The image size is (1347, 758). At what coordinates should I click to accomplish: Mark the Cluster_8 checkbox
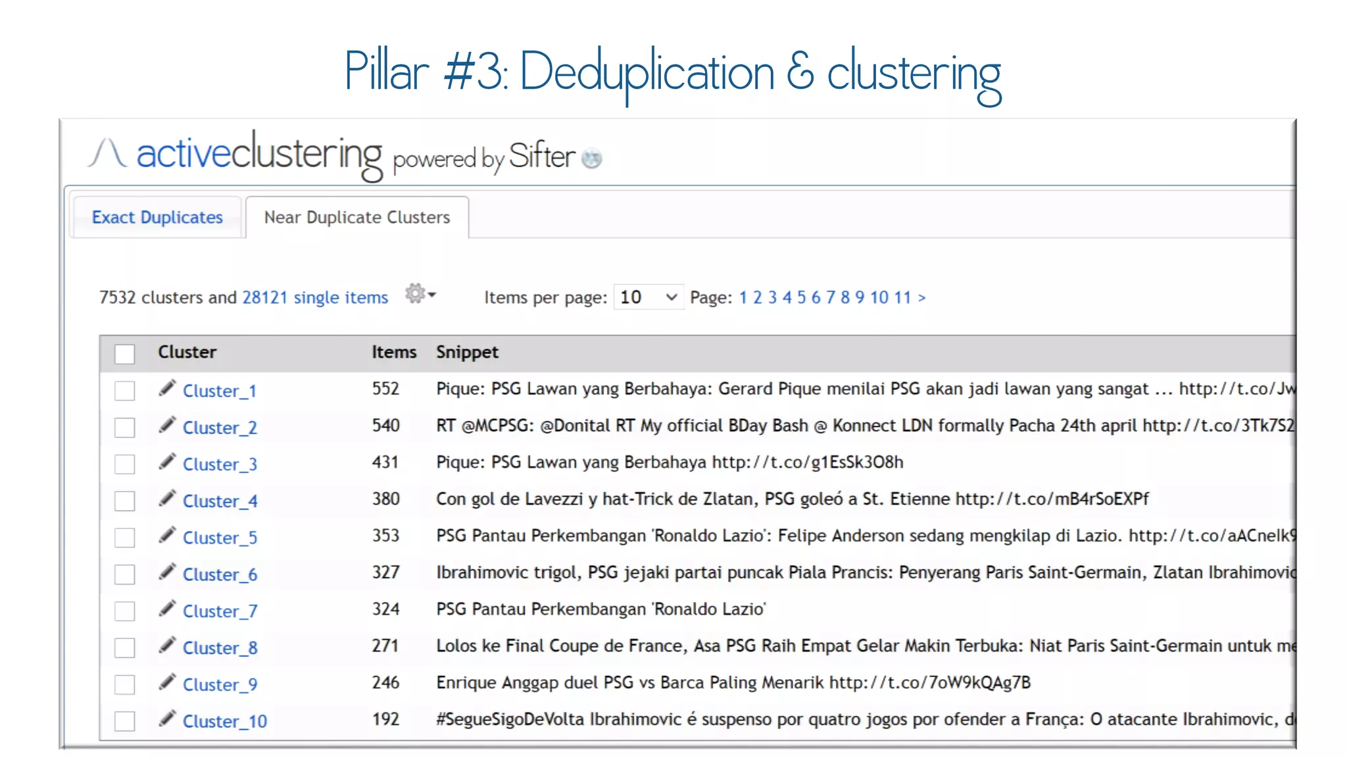124,648
